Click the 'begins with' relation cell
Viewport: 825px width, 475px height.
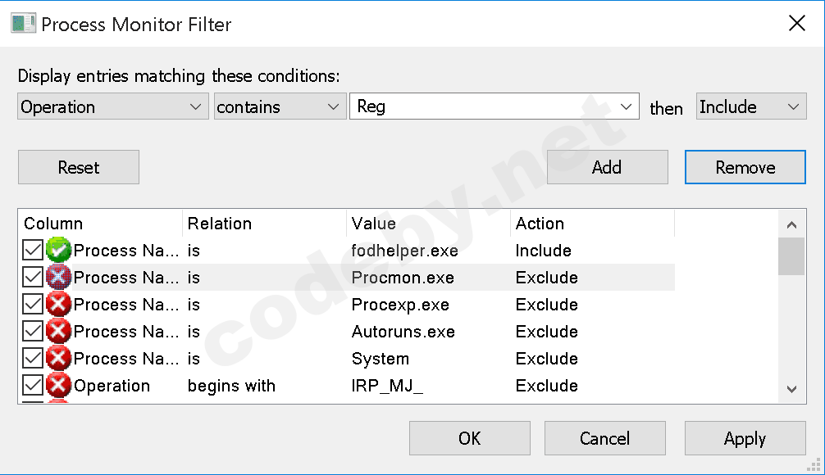pyautogui.click(x=231, y=387)
